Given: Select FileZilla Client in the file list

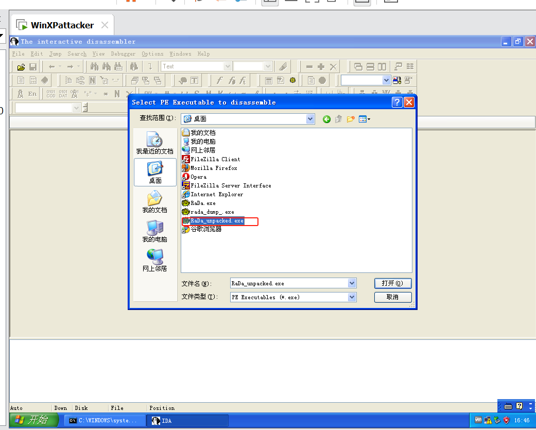Looking at the screenshot, I should tap(211, 159).
